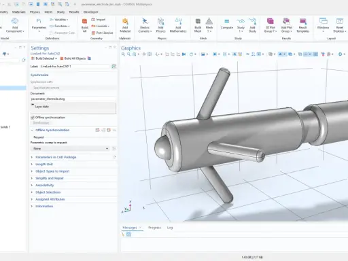The image size is (348, 261).
Task: Expand the Layer state box
Action: (73, 107)
